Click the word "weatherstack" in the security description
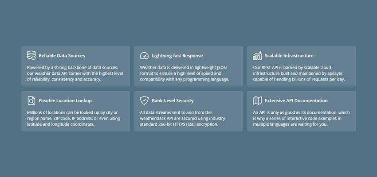The height and width of the screenshot is (177, 377). click(x=155, y=118)
